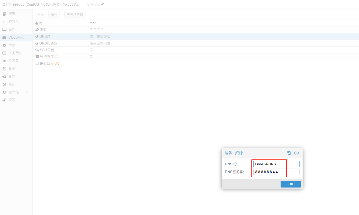
Task: Focus the DNS服务器 input field
Action: coord(276,172)
